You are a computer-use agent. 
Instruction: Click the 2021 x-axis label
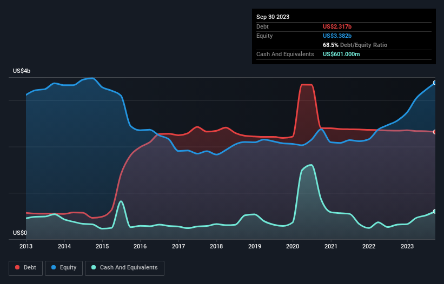(x=331, y=246)
